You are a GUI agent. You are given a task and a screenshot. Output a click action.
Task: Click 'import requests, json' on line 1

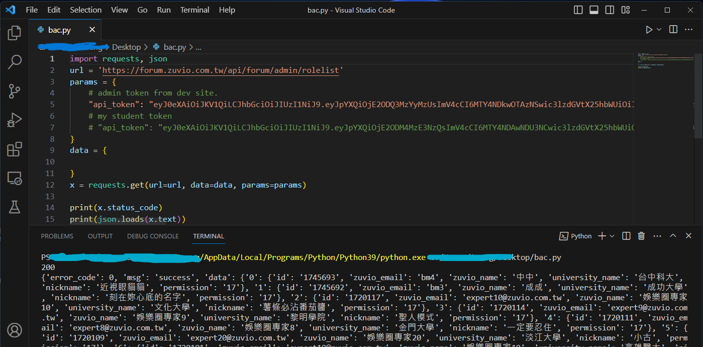tap(119, 59)
